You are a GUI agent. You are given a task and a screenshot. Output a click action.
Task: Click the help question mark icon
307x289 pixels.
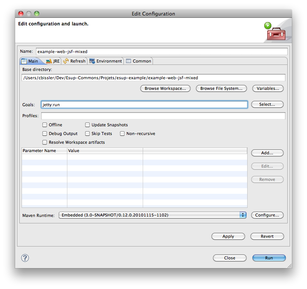25,258
